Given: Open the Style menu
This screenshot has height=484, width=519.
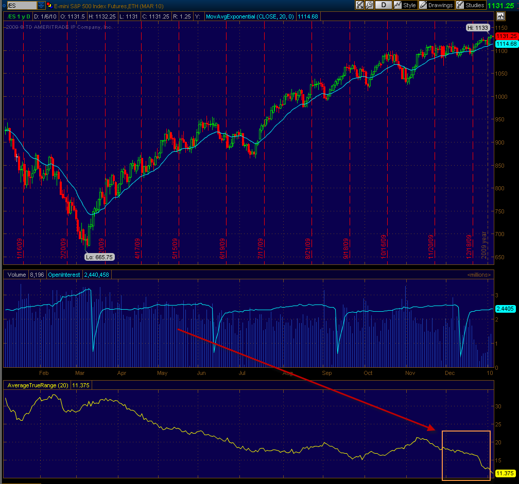Looking at the screenshot, I should [405, 5].
